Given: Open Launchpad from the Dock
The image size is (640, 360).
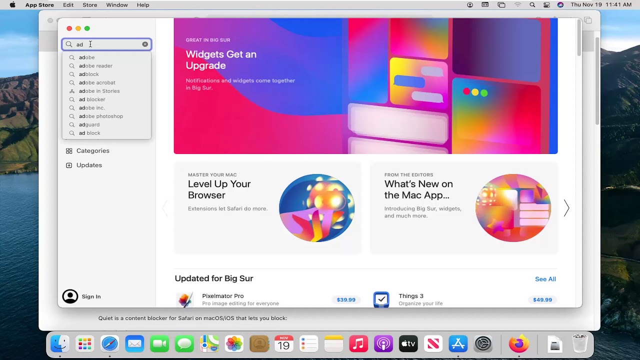Looking at the screenshot, I should click(85, 344).
